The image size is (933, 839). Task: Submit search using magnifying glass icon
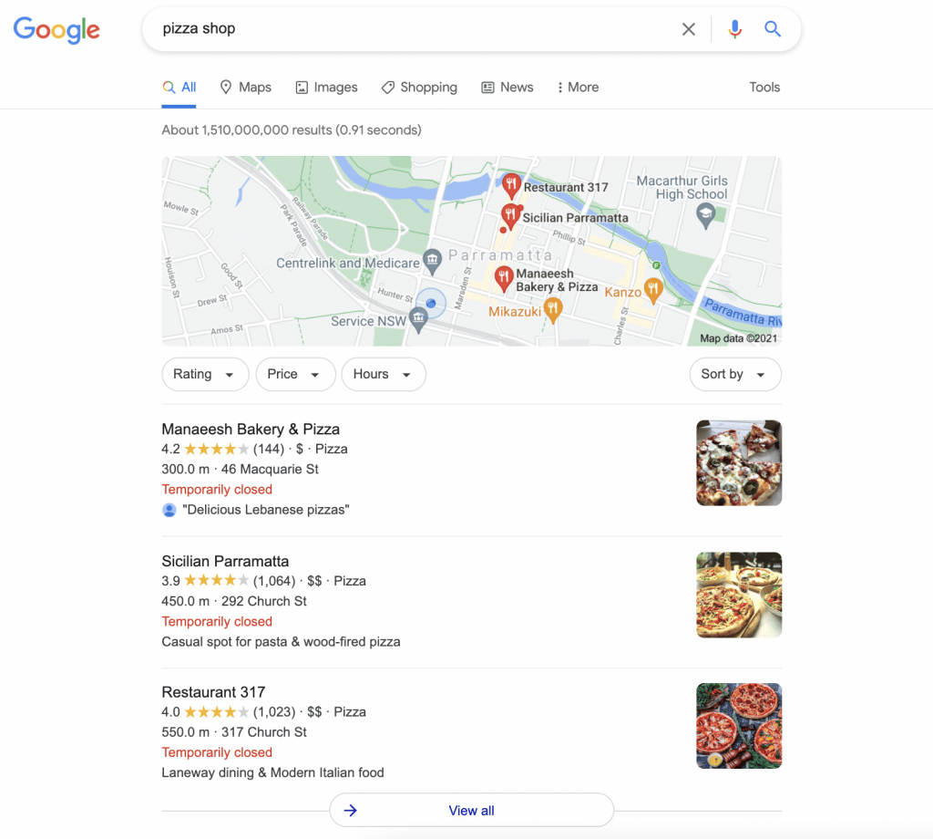point(773,29)
